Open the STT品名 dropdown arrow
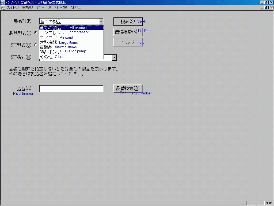This screenshot has width=274, height=206. click(x=114, y=57)
